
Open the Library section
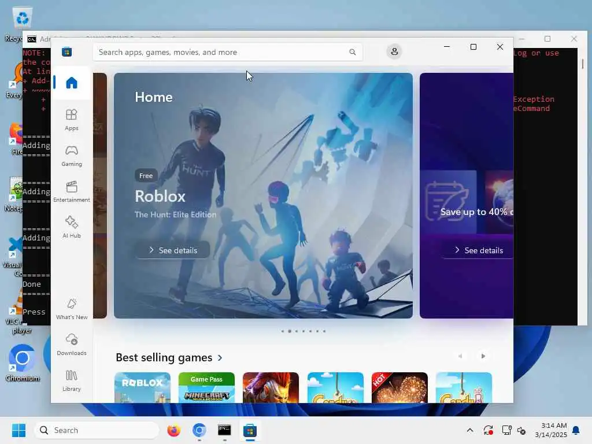pos(71,380)
